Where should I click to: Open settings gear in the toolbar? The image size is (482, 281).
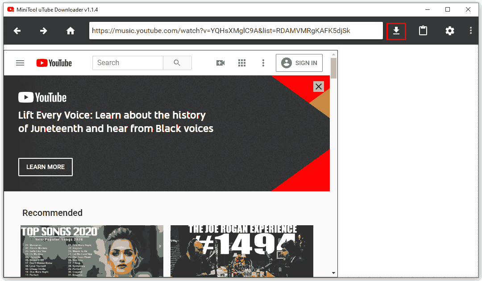tap(450, 31)
